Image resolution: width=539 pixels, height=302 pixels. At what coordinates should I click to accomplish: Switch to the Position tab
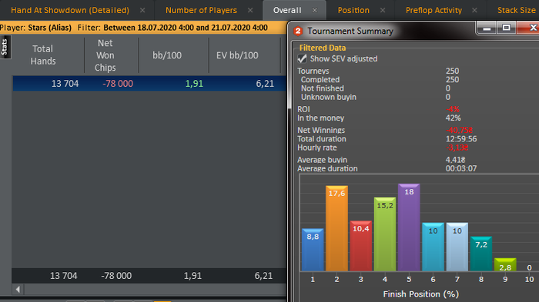point(353,10)
